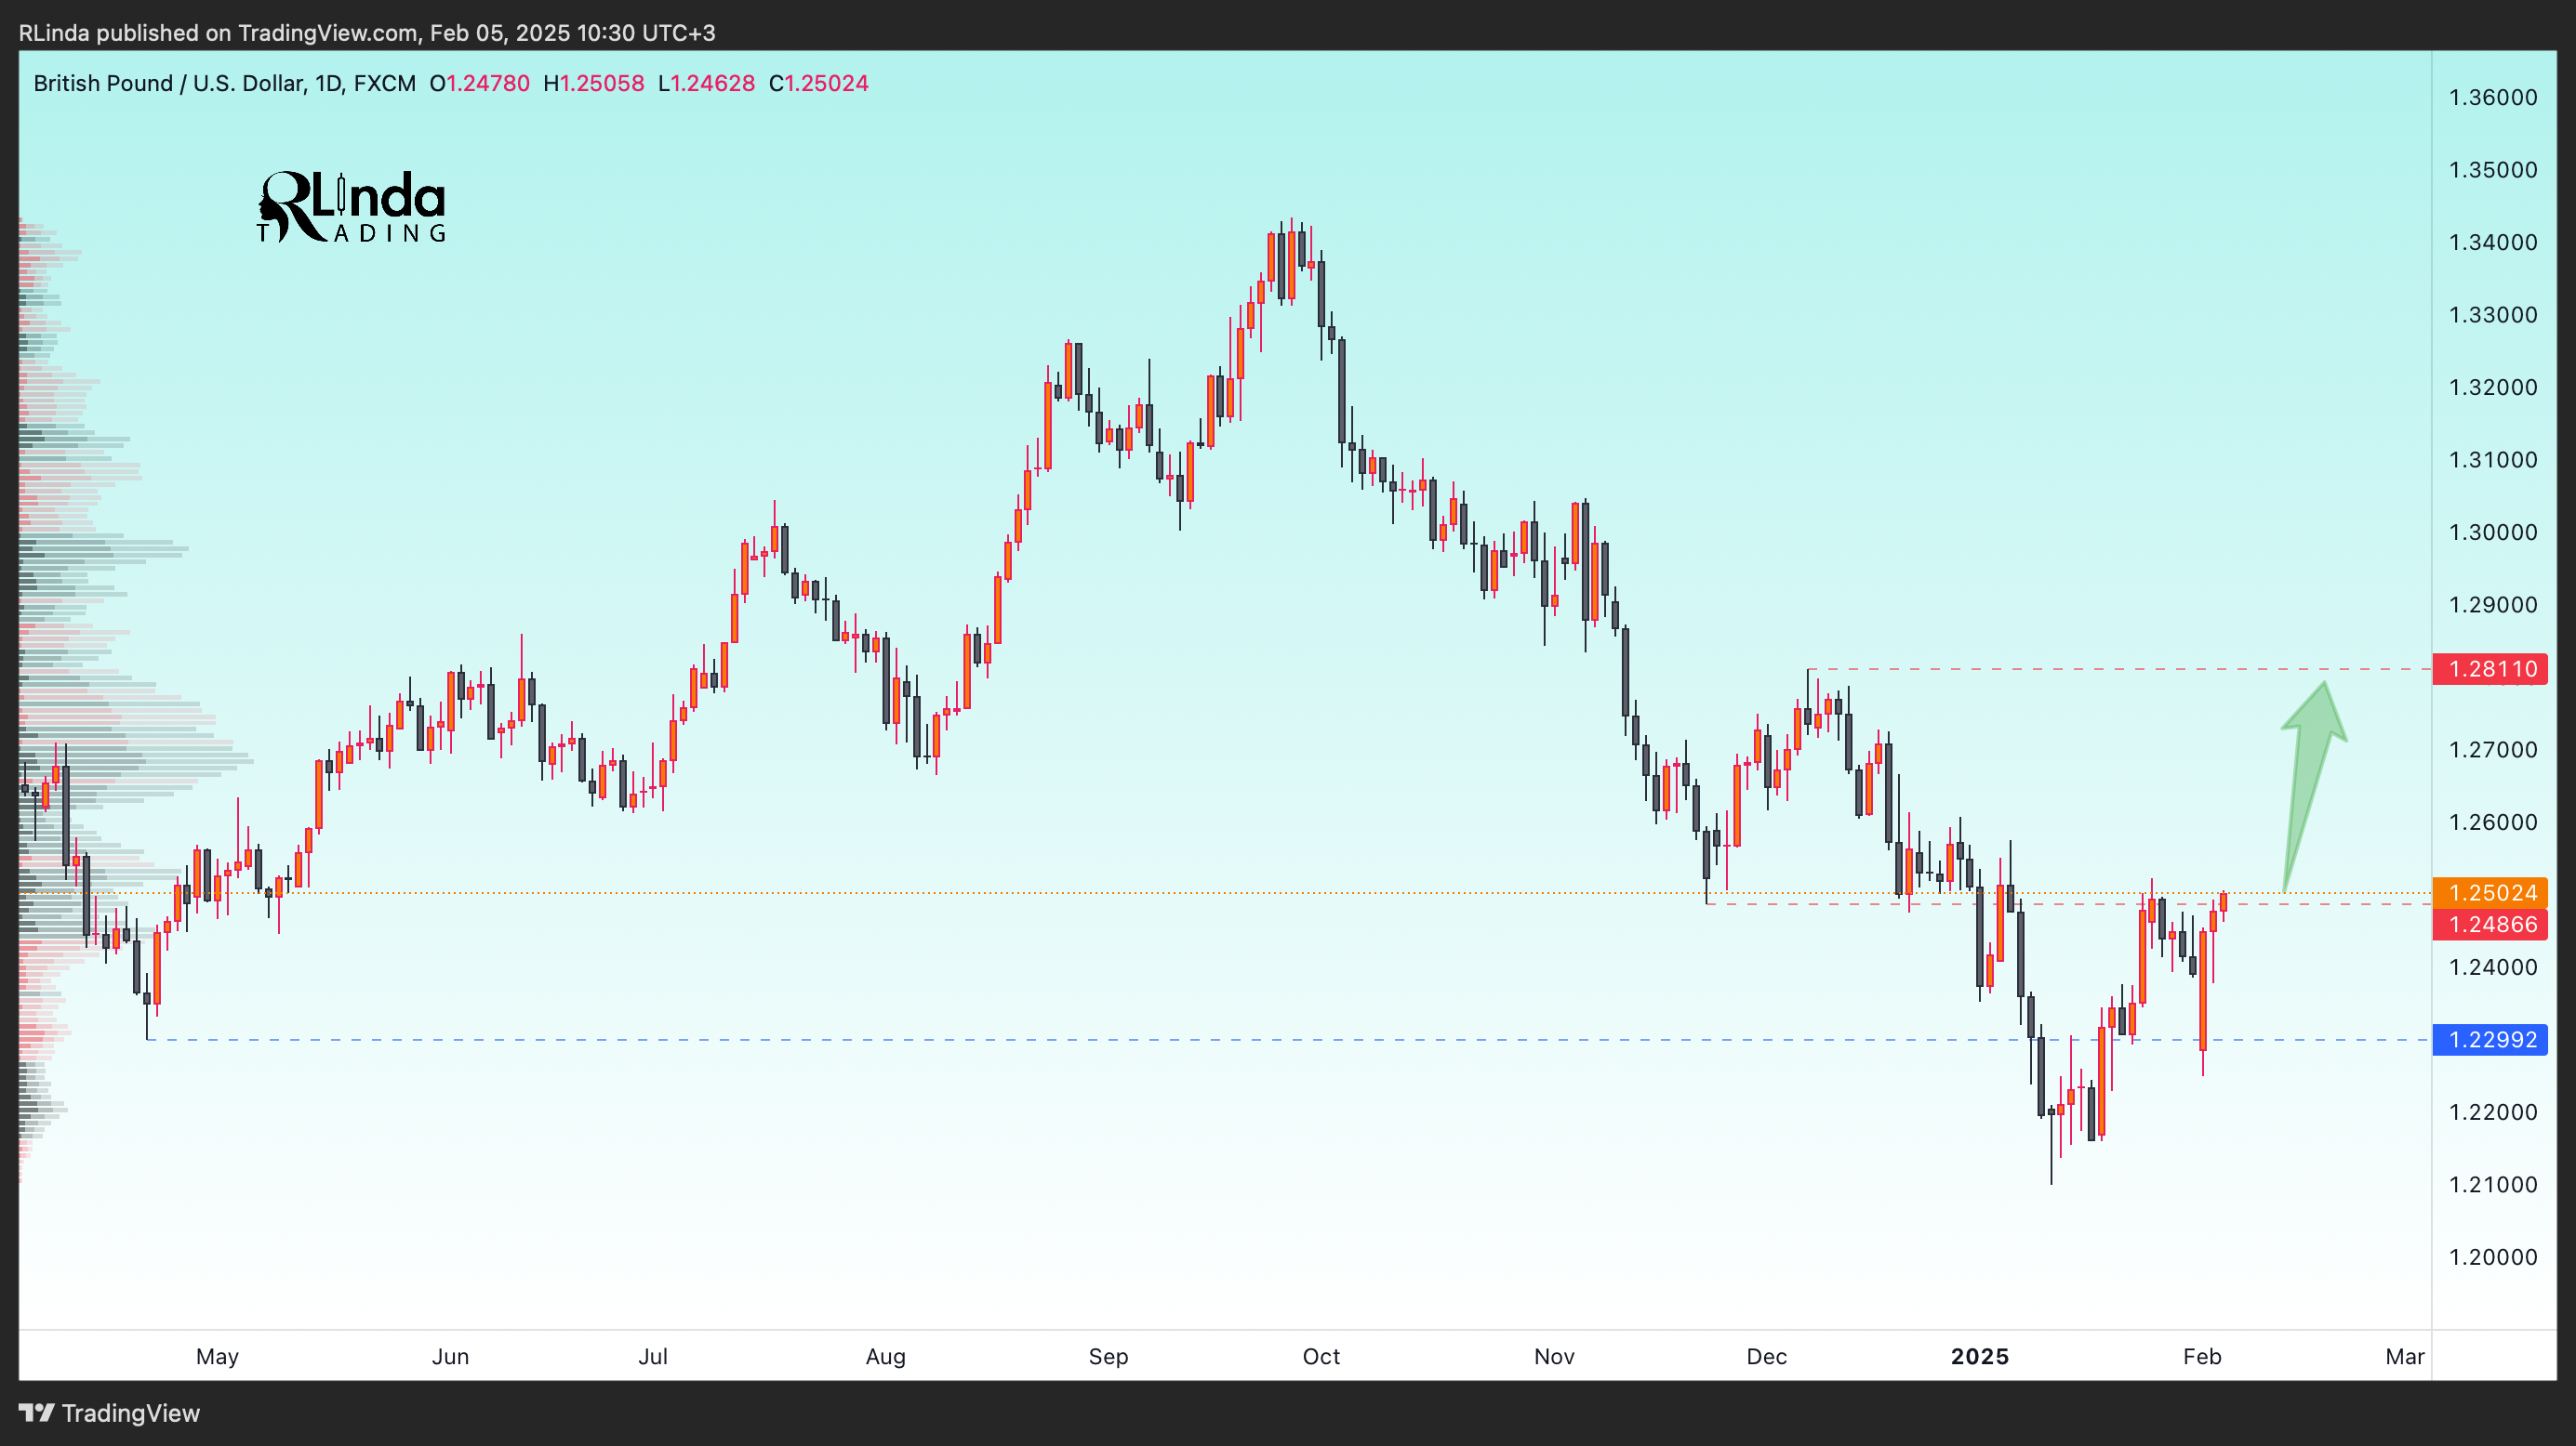
Task: Click the 'British Pound / U.S. Dollar, 1D, FXCM' title
Action: point(225,83)
